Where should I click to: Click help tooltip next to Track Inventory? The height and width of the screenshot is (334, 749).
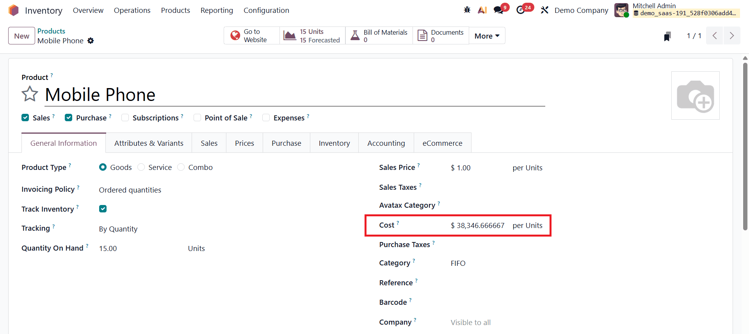click(77, 207)
